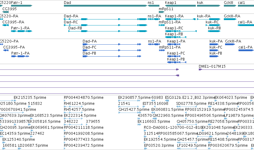Viewport: 254px width, 150px height.
Task: Click EST GH05750.5prime label
Action: (x=192, y=122)
